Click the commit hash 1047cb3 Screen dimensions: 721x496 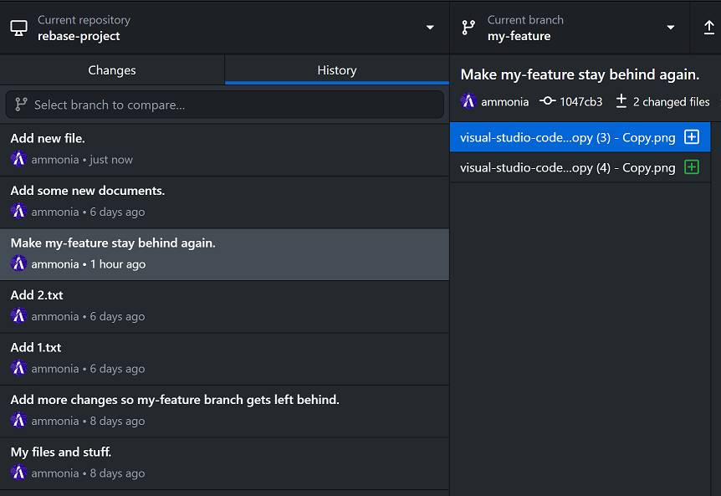(580, 101)
